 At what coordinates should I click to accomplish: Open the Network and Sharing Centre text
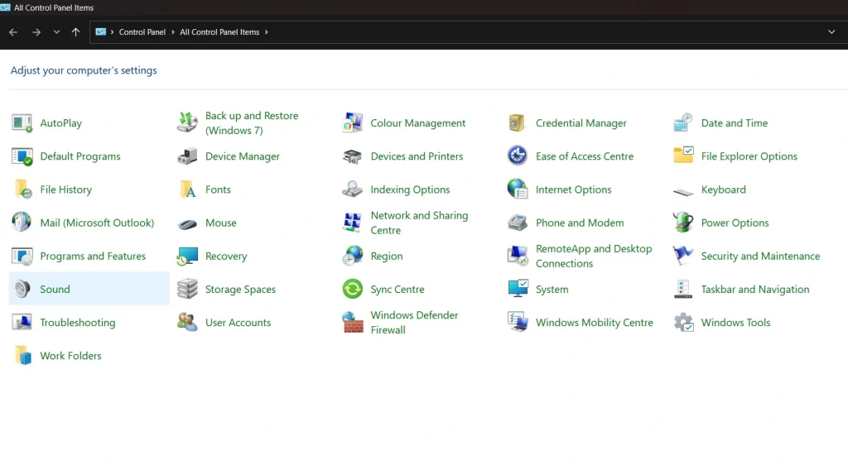pyautogui.click(x=419, y=223)
